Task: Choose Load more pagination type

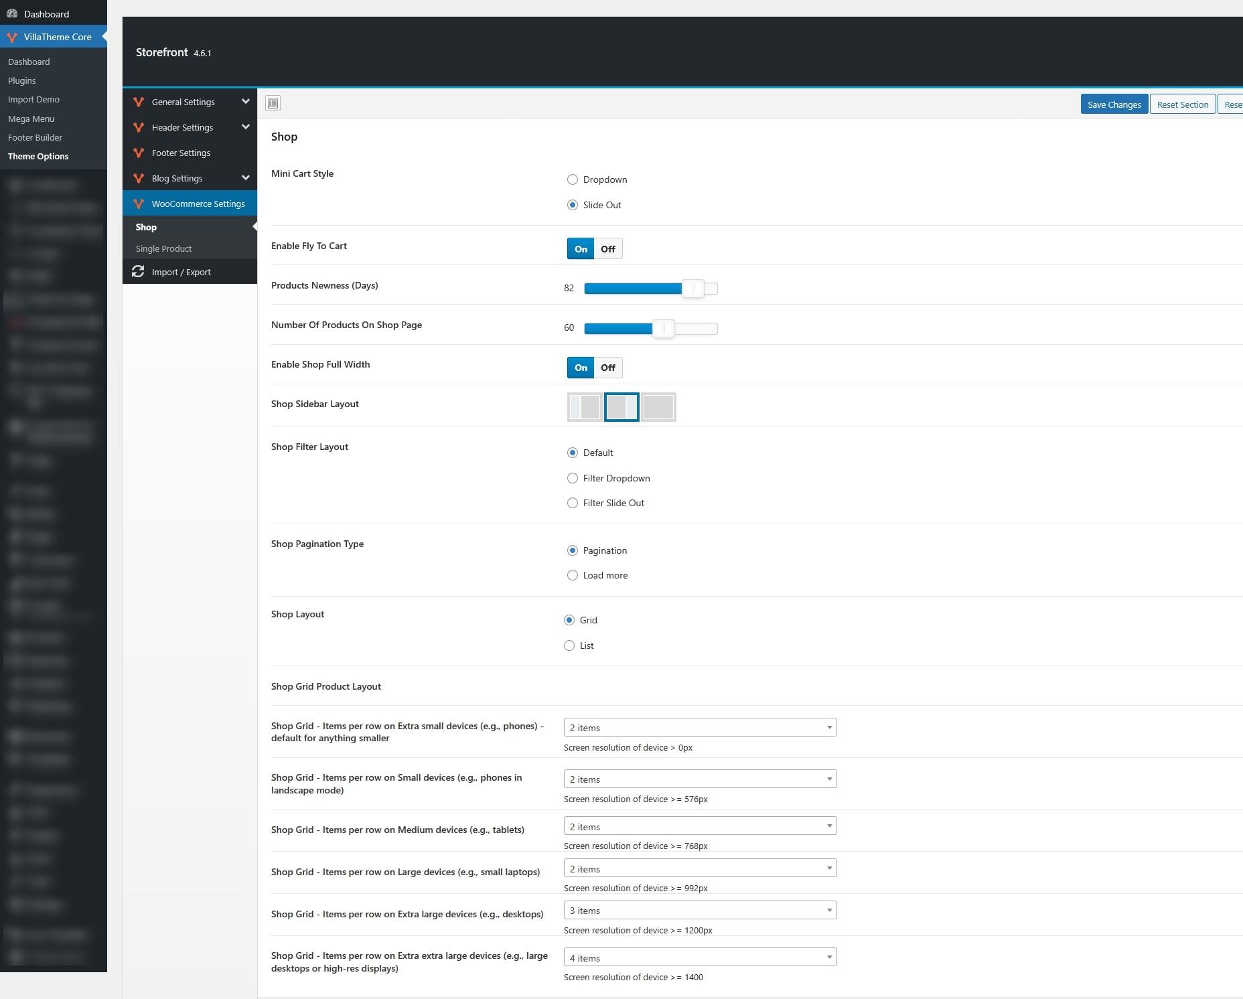Action: pyautogui.click(x=573, y=575)
